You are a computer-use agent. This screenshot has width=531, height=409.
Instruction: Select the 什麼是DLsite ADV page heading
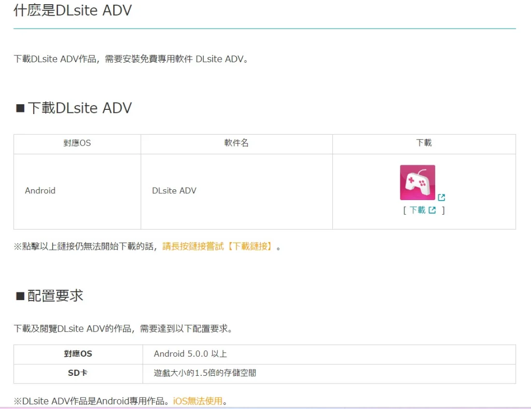pyautogui.click(x=73, y=10)
